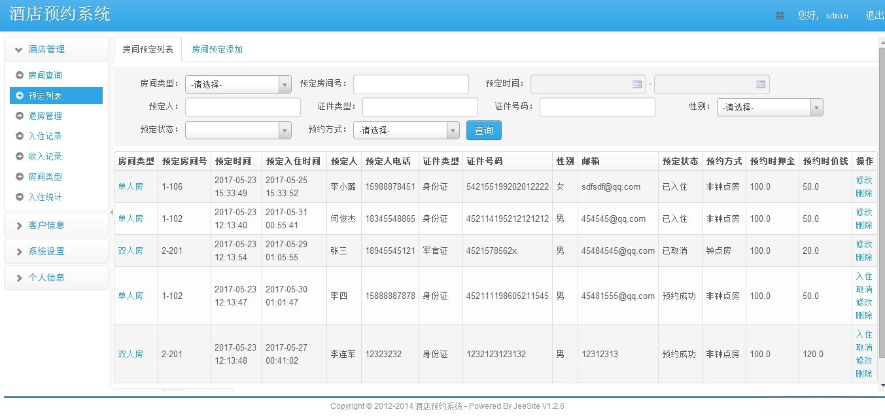The width and height of the screenshot is (885, 416).
Task: Click the 证件类型 input field
Action: point(420,107)
